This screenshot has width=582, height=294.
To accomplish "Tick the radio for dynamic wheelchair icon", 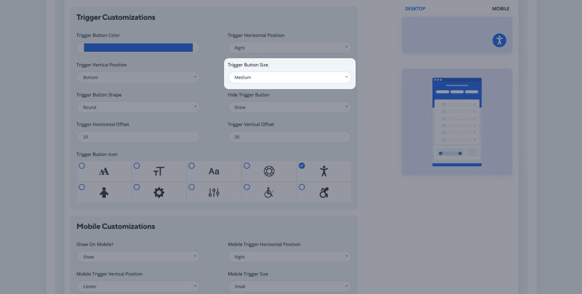I will (x=301, y=187).
